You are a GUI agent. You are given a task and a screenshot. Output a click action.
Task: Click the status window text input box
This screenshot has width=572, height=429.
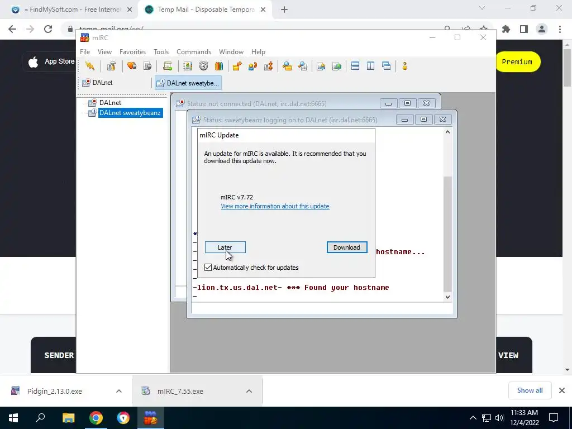click(322, 308)
